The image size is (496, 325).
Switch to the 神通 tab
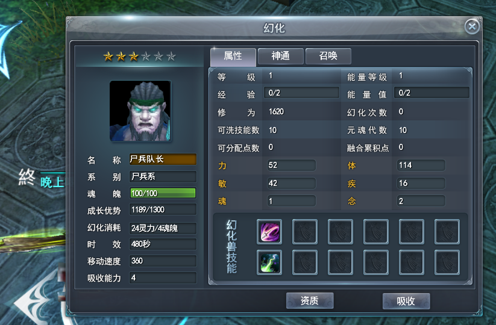281,56
